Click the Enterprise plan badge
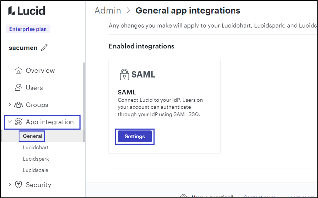Screen dimensions: 318x198 28,29
